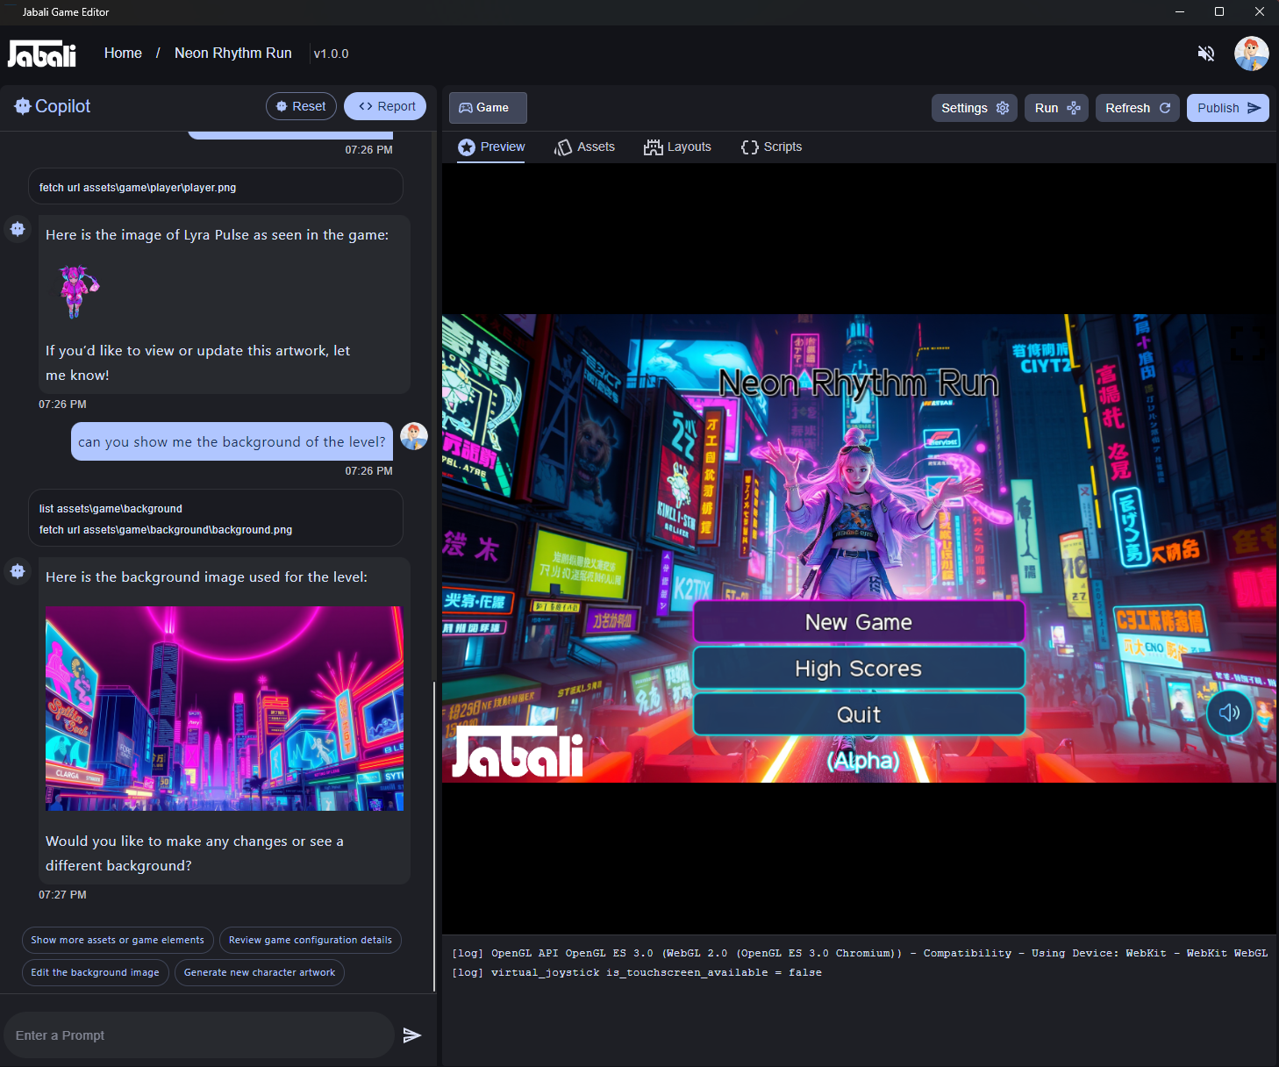Toggle the game sound speaker button
This screenshot has height=1067, width=1279.
point(1229,713)
